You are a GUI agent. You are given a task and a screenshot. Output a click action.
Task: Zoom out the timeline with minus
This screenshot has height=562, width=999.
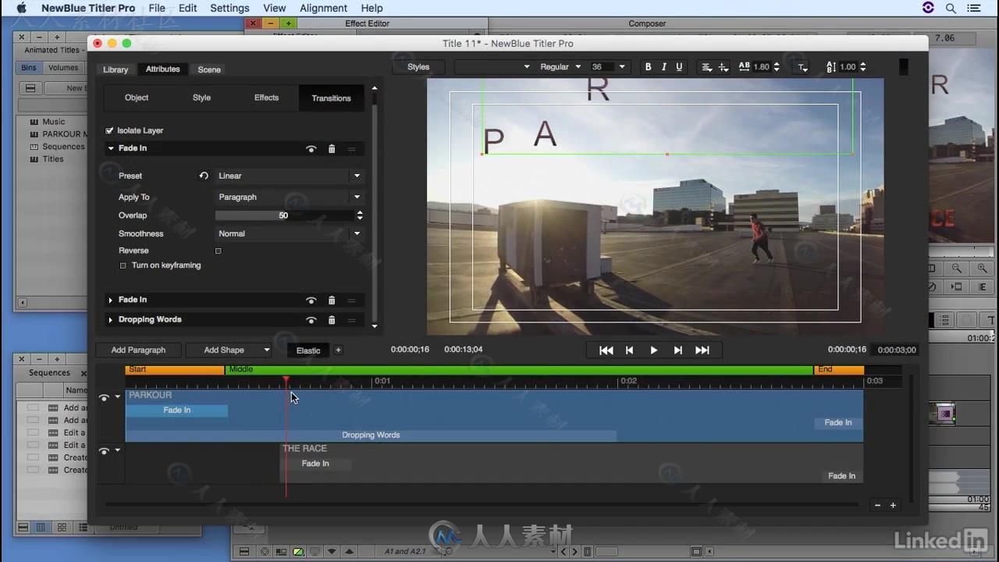click(x=877, y=505)
